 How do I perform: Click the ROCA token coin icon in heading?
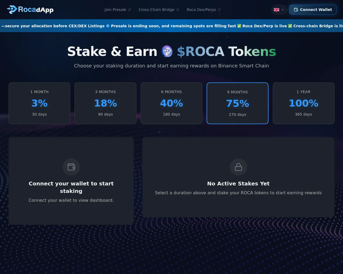167,51
